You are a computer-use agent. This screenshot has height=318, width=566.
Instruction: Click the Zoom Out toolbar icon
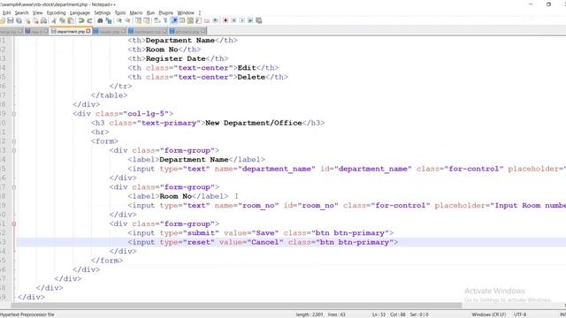coord(127,20)
